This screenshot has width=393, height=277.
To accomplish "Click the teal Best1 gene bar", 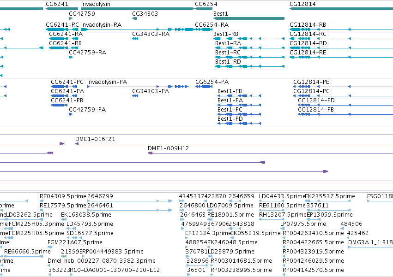I will (x=249, y=18).
